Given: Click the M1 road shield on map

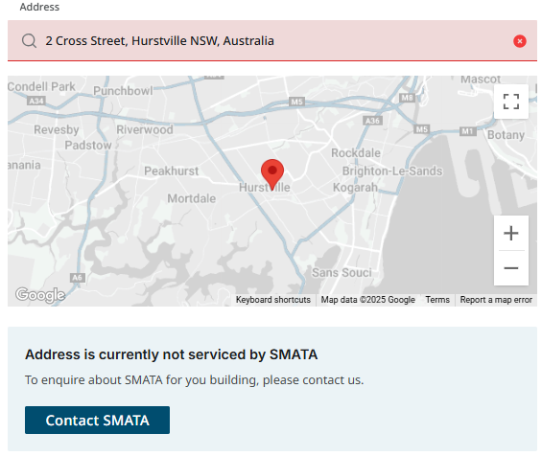Looking at the screenshot, I should tap(468, 131).
